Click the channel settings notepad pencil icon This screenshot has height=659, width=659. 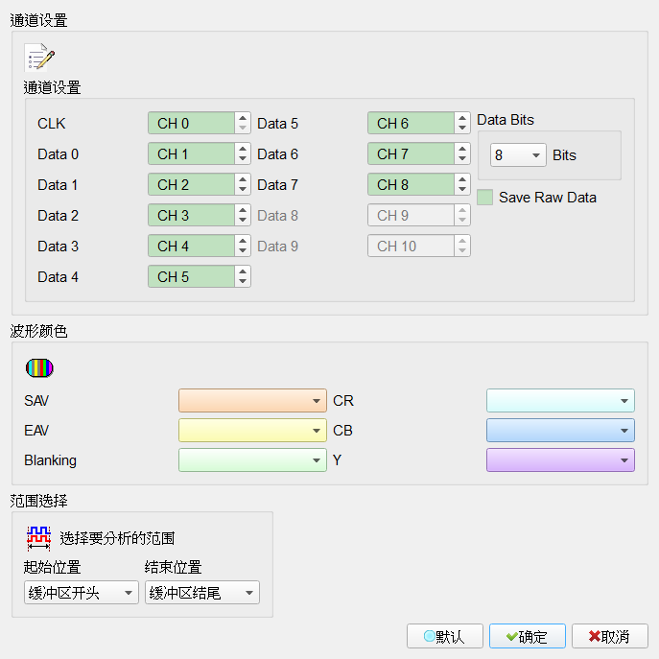tap(39, 58)
